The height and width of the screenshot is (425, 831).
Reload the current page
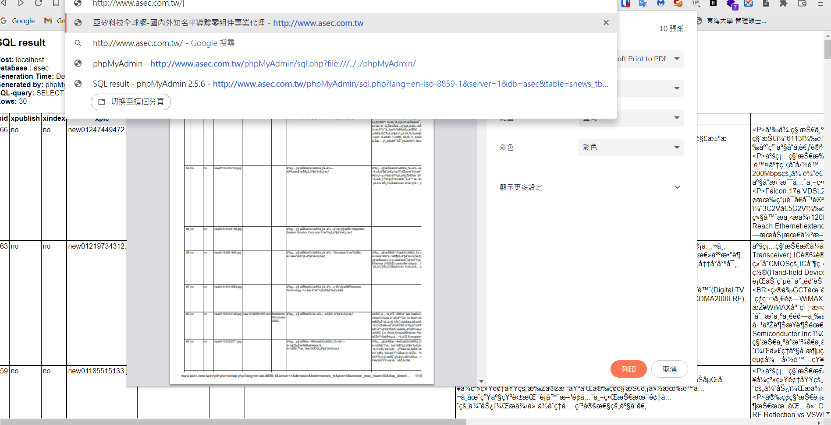pos(38,3)
